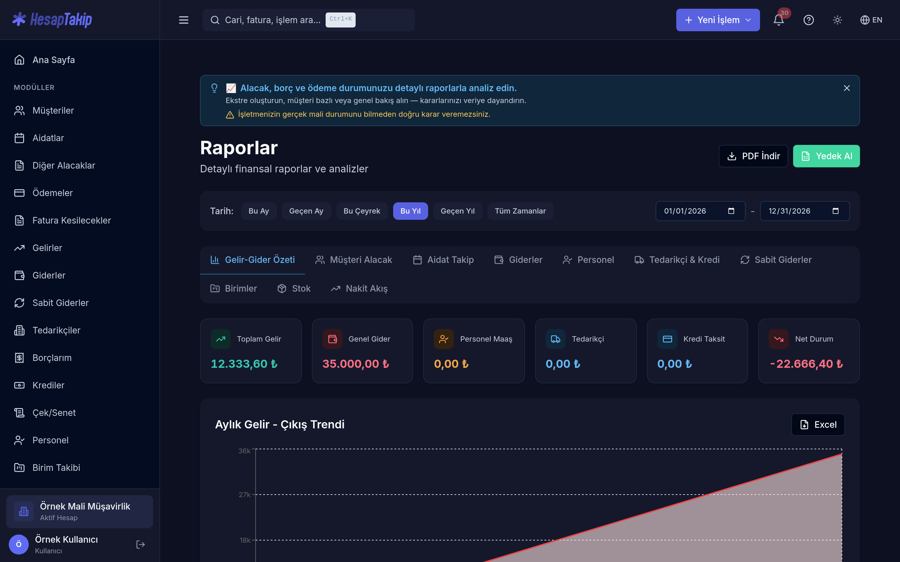This screenshot has width=900, height=562.
Task: Click the search input field
Action: coord(309,20)
